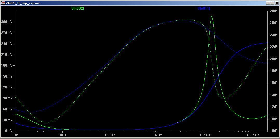Click the 270mV left axis label
The width and height of the screenshot is (280, 139).
pyautogui.click(x=6, y=33)
